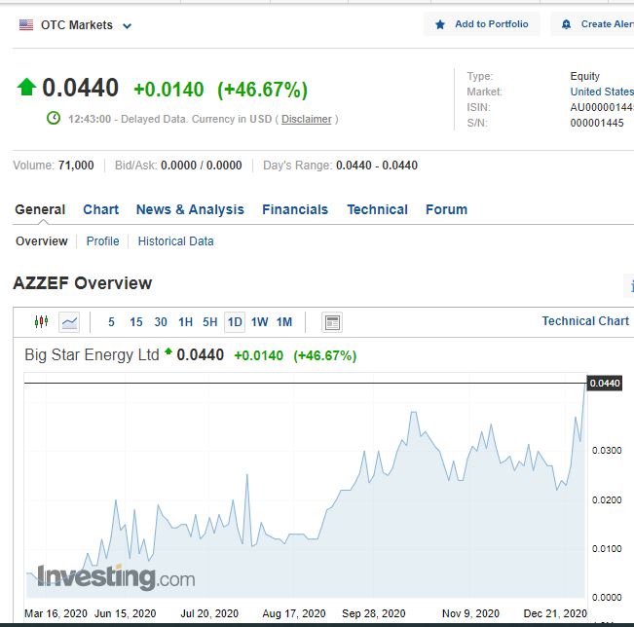Image resolution: width=634 pixels, height=627 pixels.
Task: Open the Historical Data sub-tab
Action: point(176,241)
